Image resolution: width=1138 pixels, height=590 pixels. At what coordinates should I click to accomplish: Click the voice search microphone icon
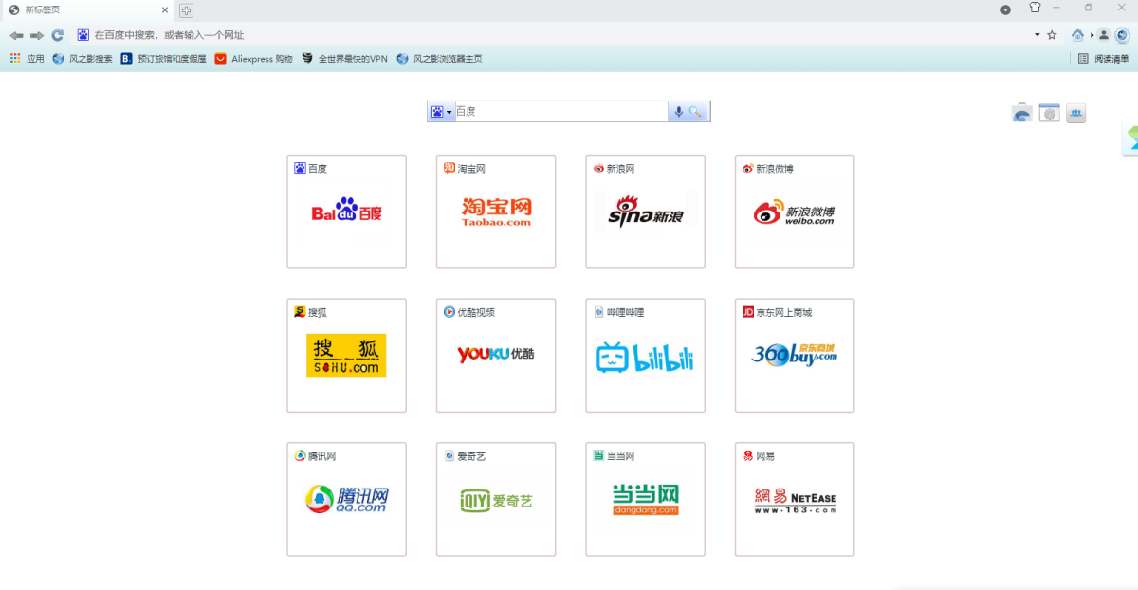[x=678, y=111]
